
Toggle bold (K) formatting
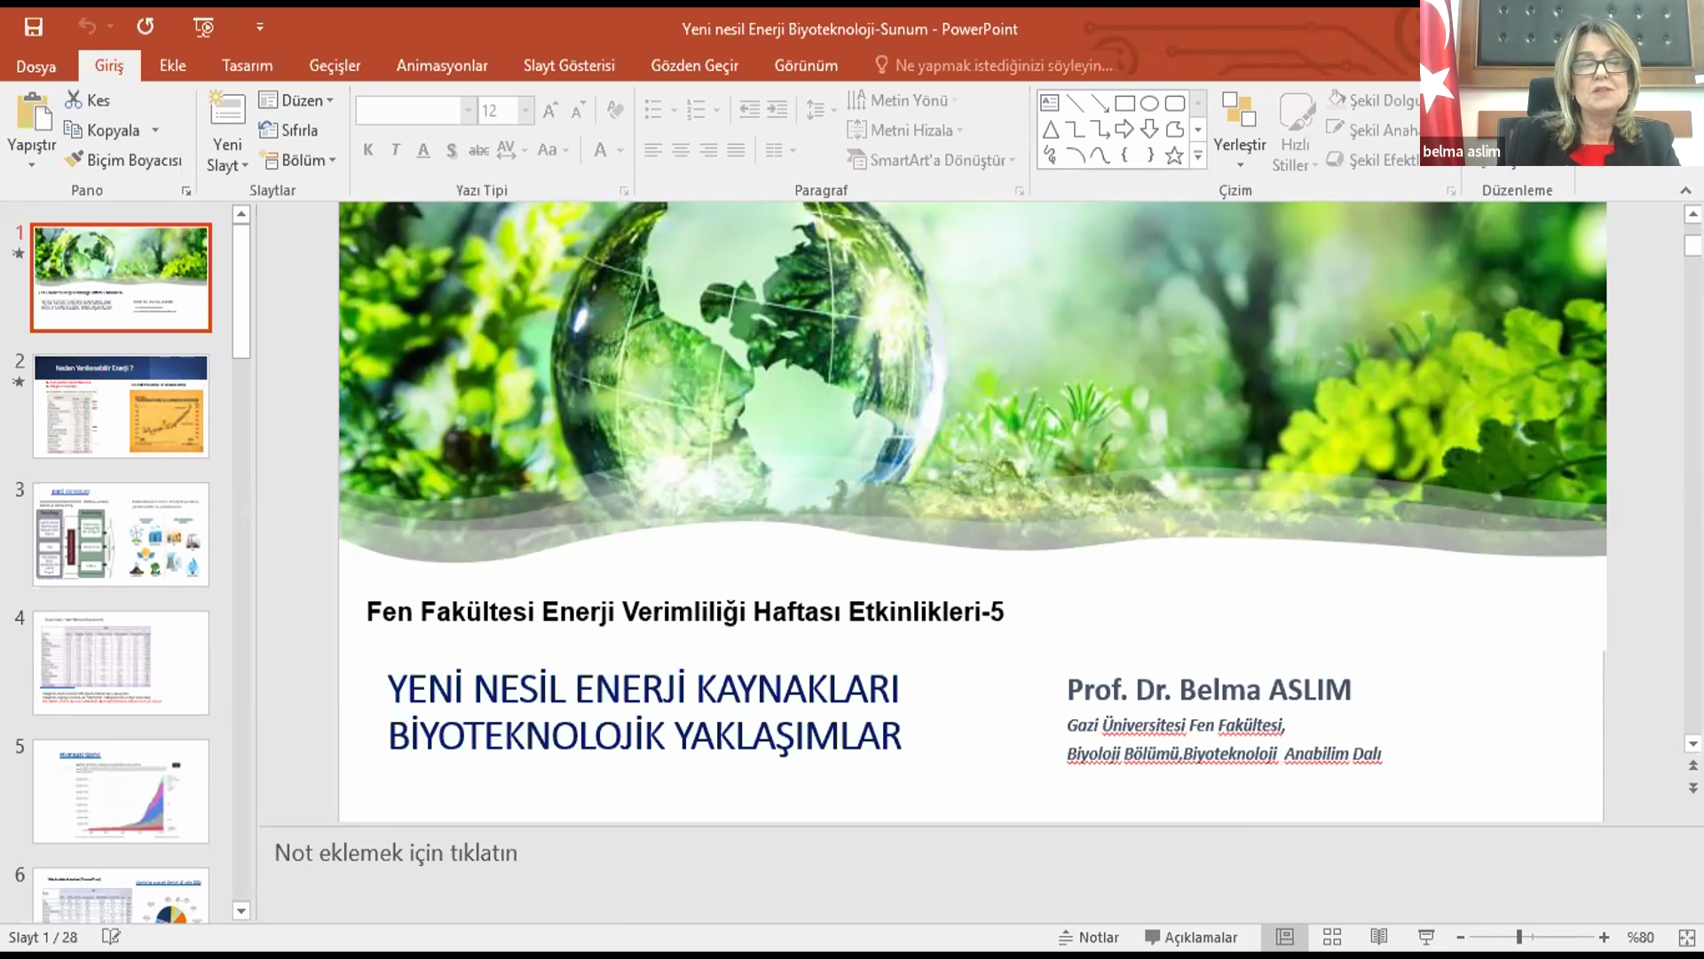point(367,150)
